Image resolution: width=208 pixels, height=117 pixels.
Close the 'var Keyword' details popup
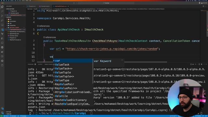click(x=122, y=60)
